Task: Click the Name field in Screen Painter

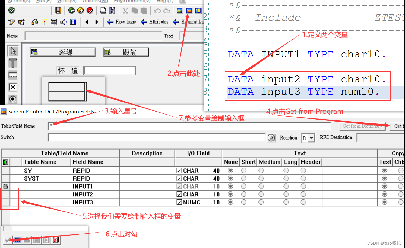Action: (x=93, y=36)
